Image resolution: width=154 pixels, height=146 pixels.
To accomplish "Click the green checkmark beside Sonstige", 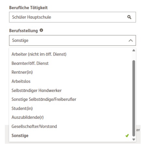I will click(x=127, y=136).
